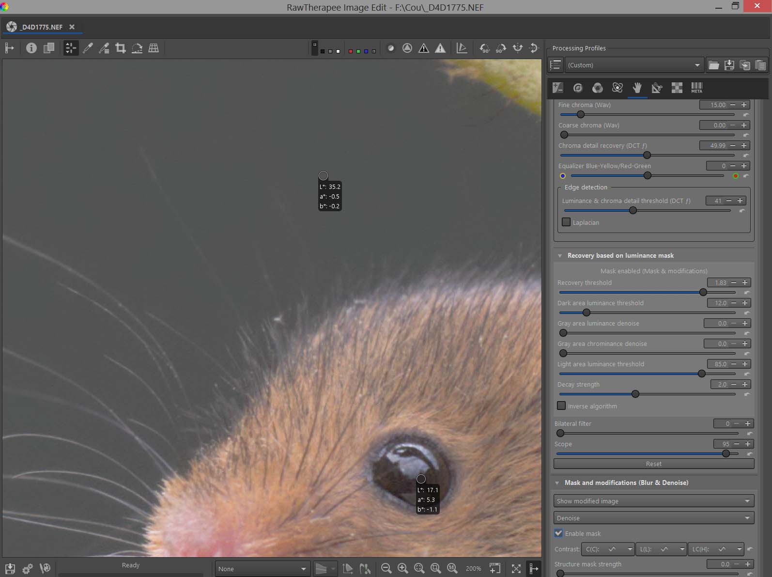Switch to the Exposure tab icon
Image resolution: width=772 pixels, height=577 pixels.
[x=558, y=88]
